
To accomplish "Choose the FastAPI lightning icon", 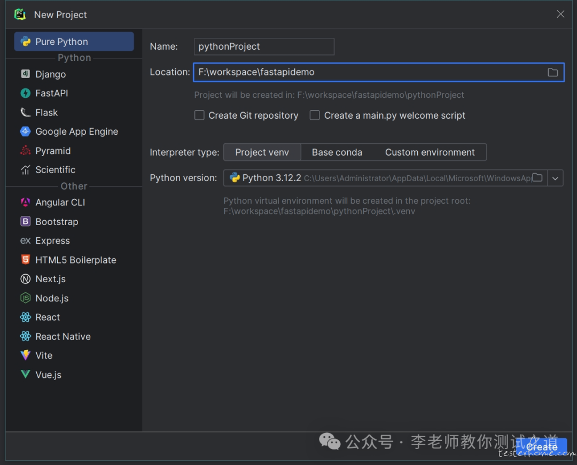I will point(26,93).
